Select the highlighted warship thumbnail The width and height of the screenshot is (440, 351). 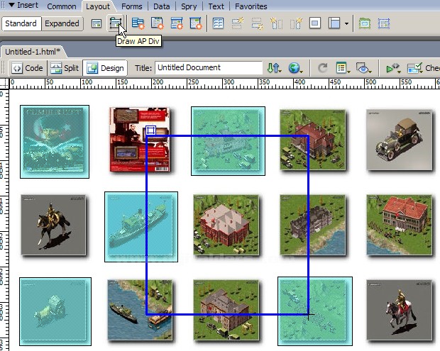click(x=141, y=227)
